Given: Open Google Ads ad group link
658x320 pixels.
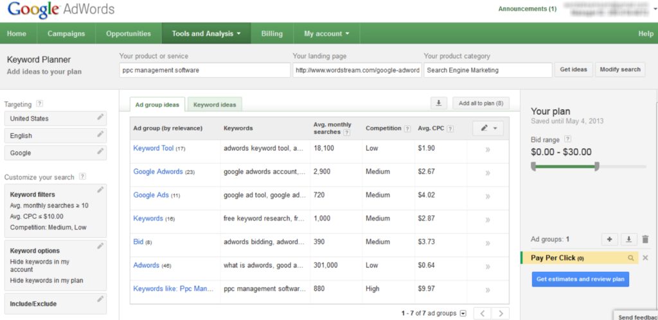Looking at the screenshot, I should (x=151, y=195).
